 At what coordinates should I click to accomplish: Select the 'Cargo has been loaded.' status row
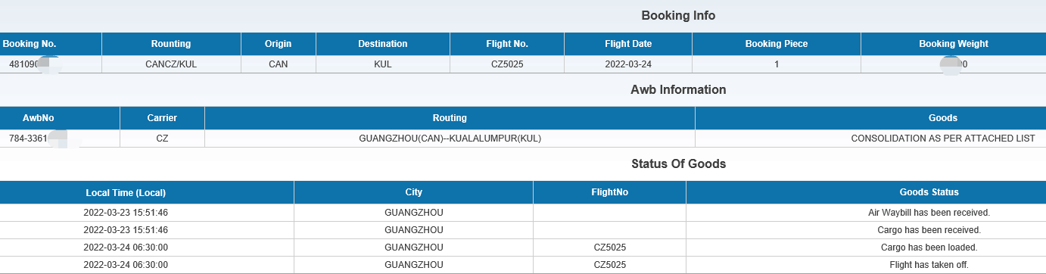click(523, 248)
